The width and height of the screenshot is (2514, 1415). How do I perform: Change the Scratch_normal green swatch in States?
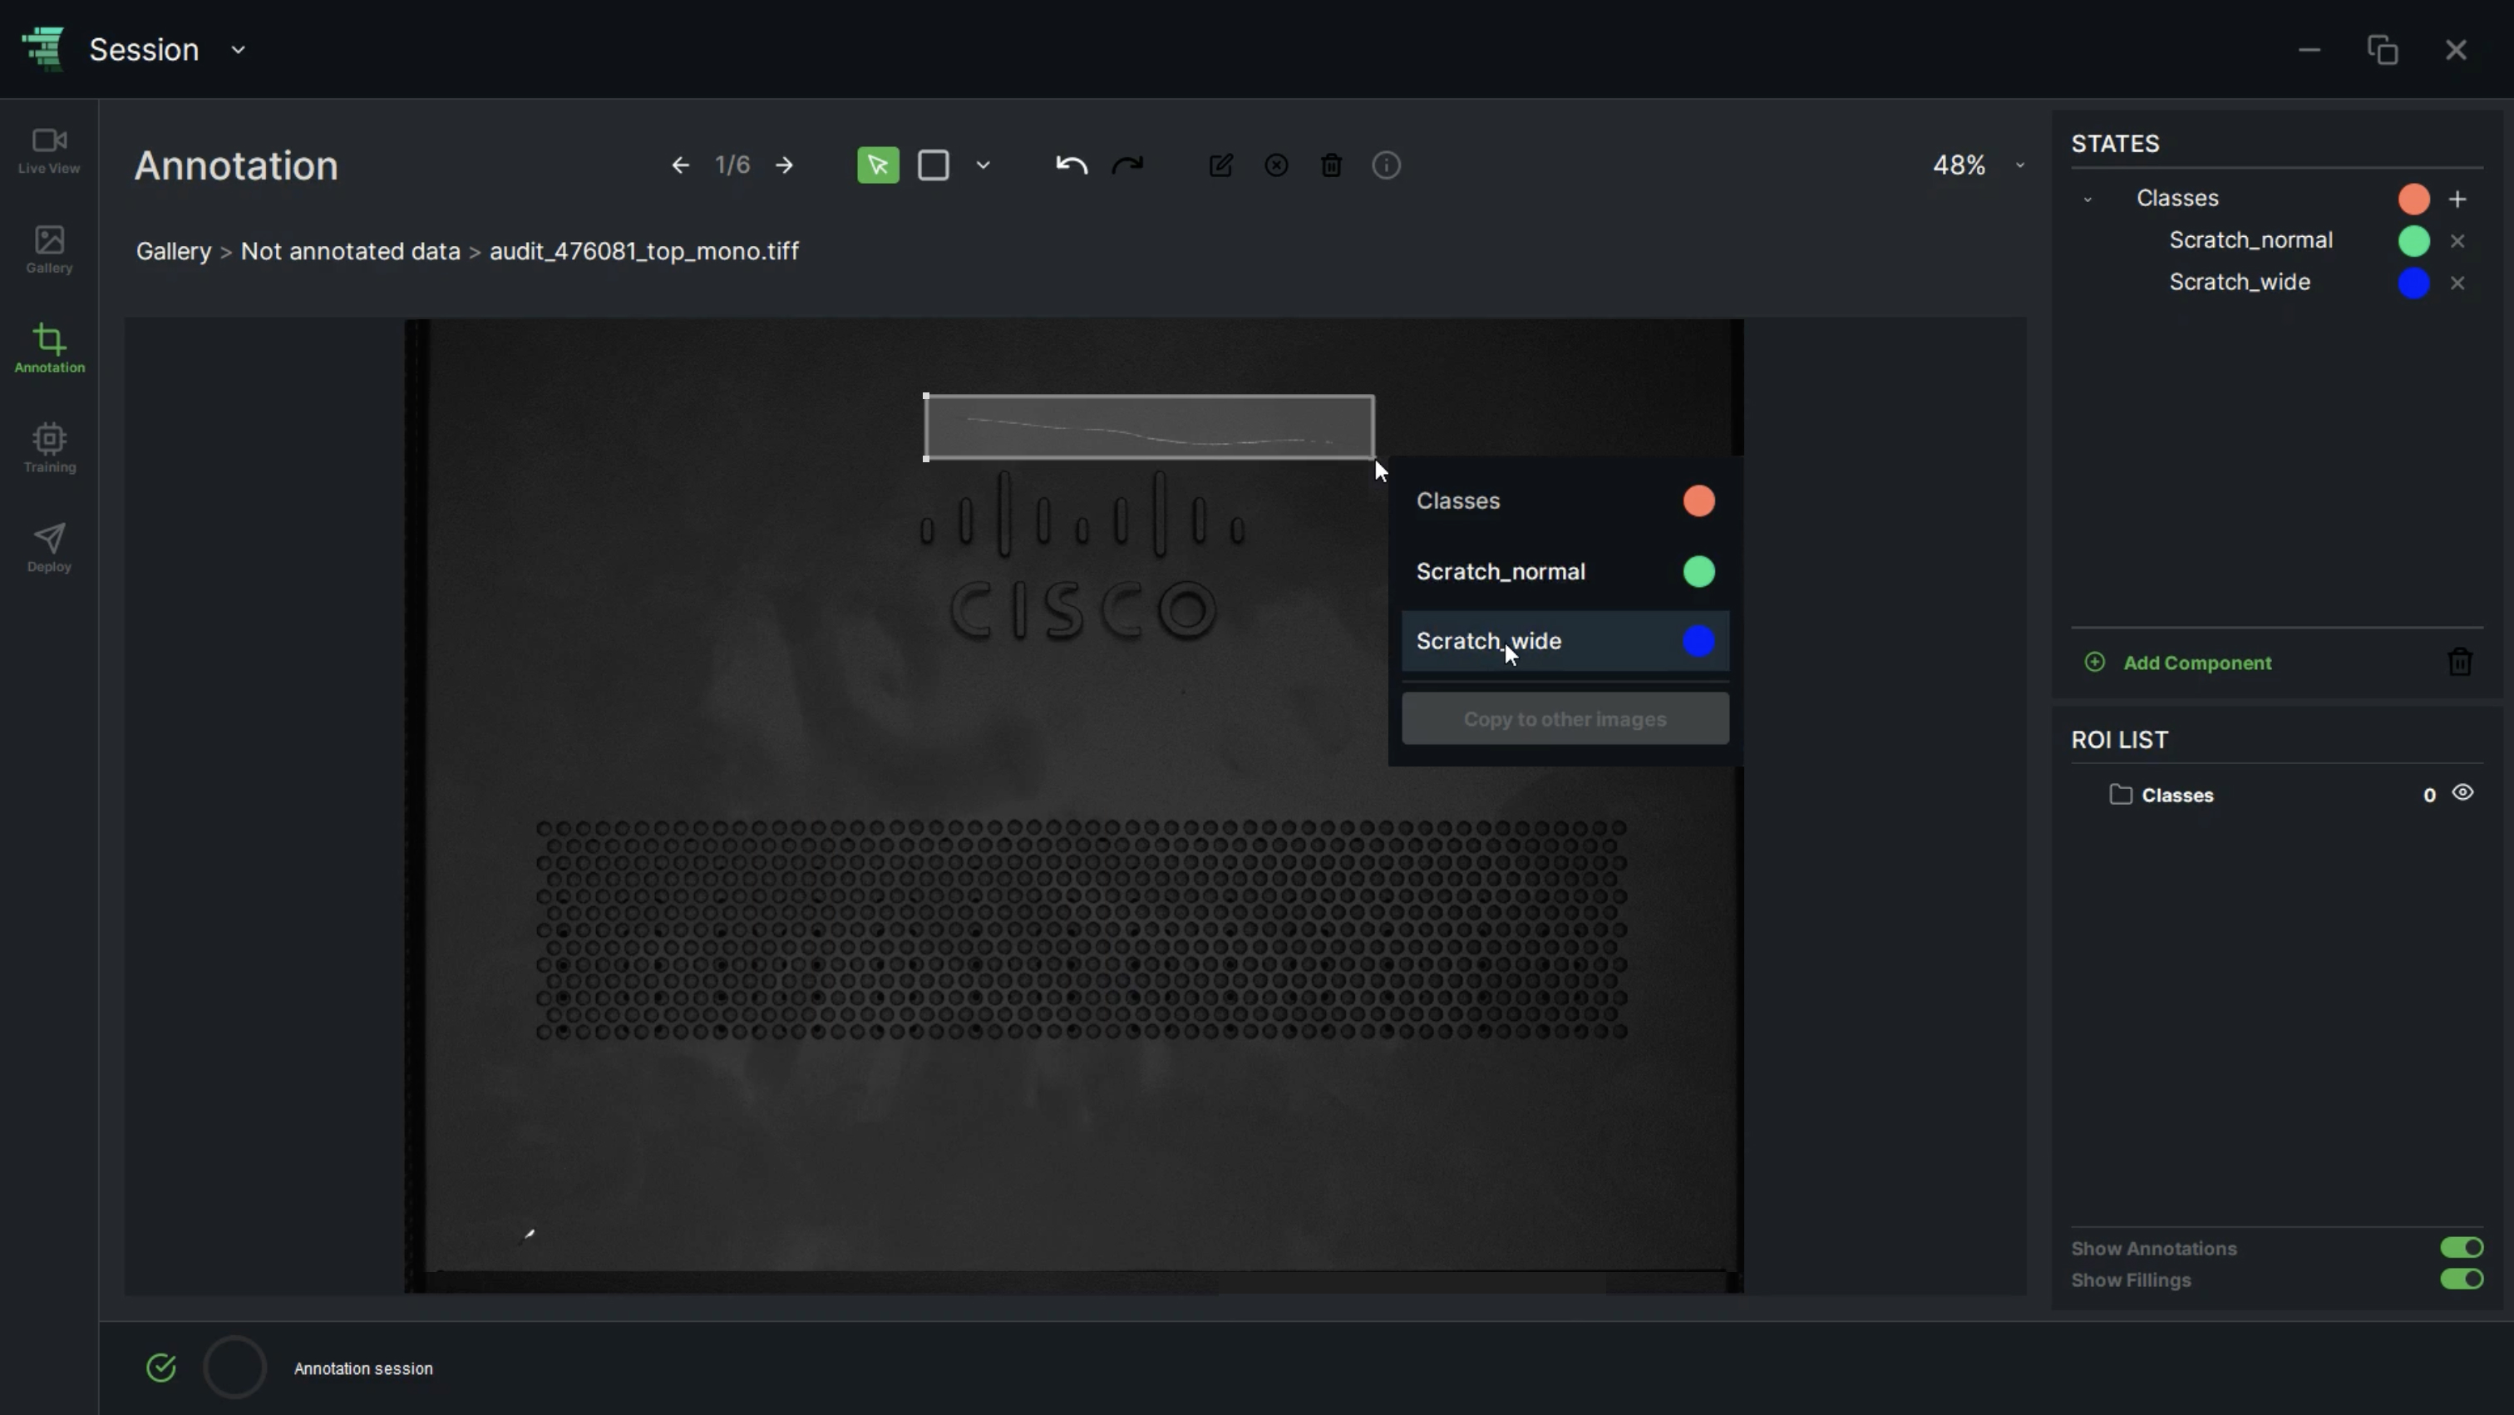click(x=2414, y=241)
